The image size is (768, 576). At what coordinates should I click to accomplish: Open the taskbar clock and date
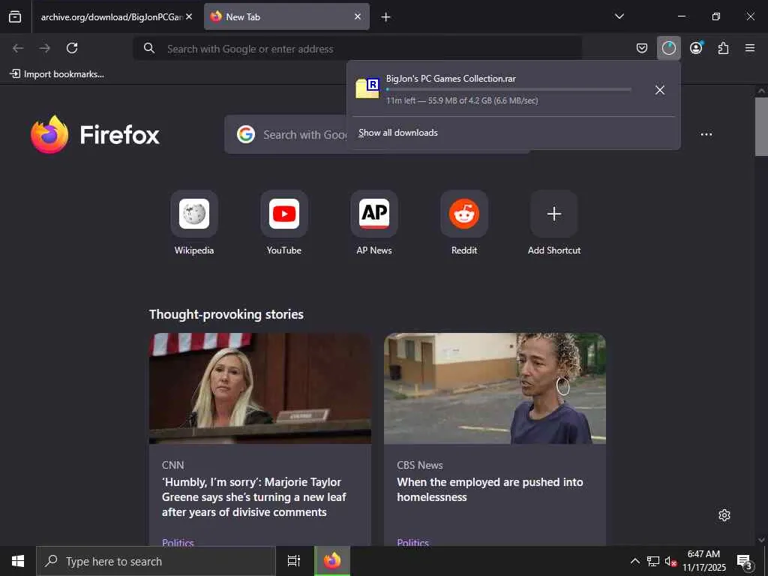703,561
